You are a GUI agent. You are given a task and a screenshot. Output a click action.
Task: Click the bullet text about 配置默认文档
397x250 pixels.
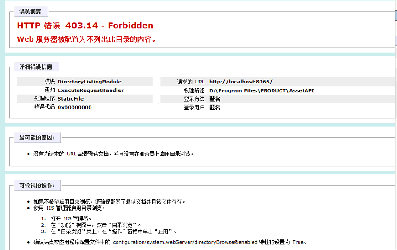tap(113, 154)
